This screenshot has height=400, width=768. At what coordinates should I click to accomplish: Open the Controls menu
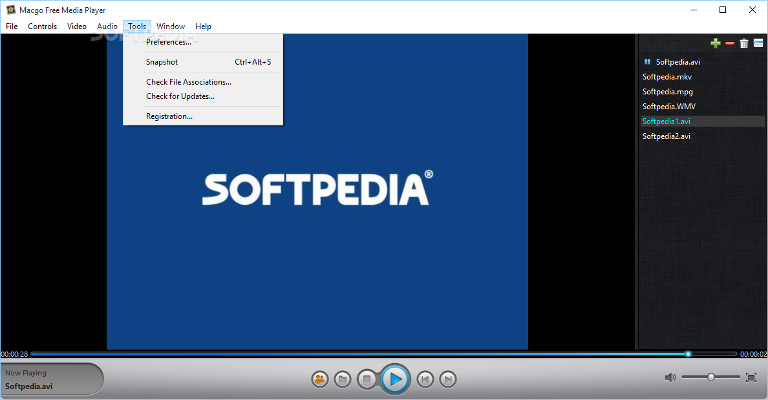[x=42, y=26]
